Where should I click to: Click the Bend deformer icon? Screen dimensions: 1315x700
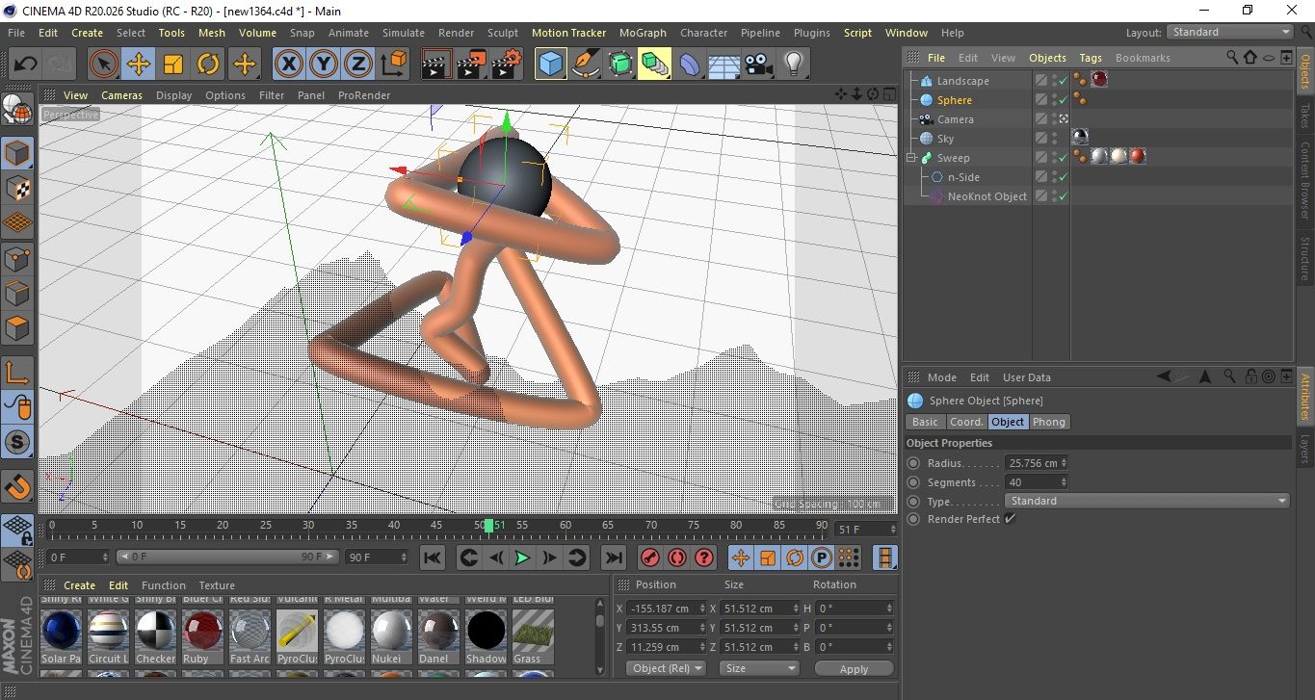coord(690,65)
